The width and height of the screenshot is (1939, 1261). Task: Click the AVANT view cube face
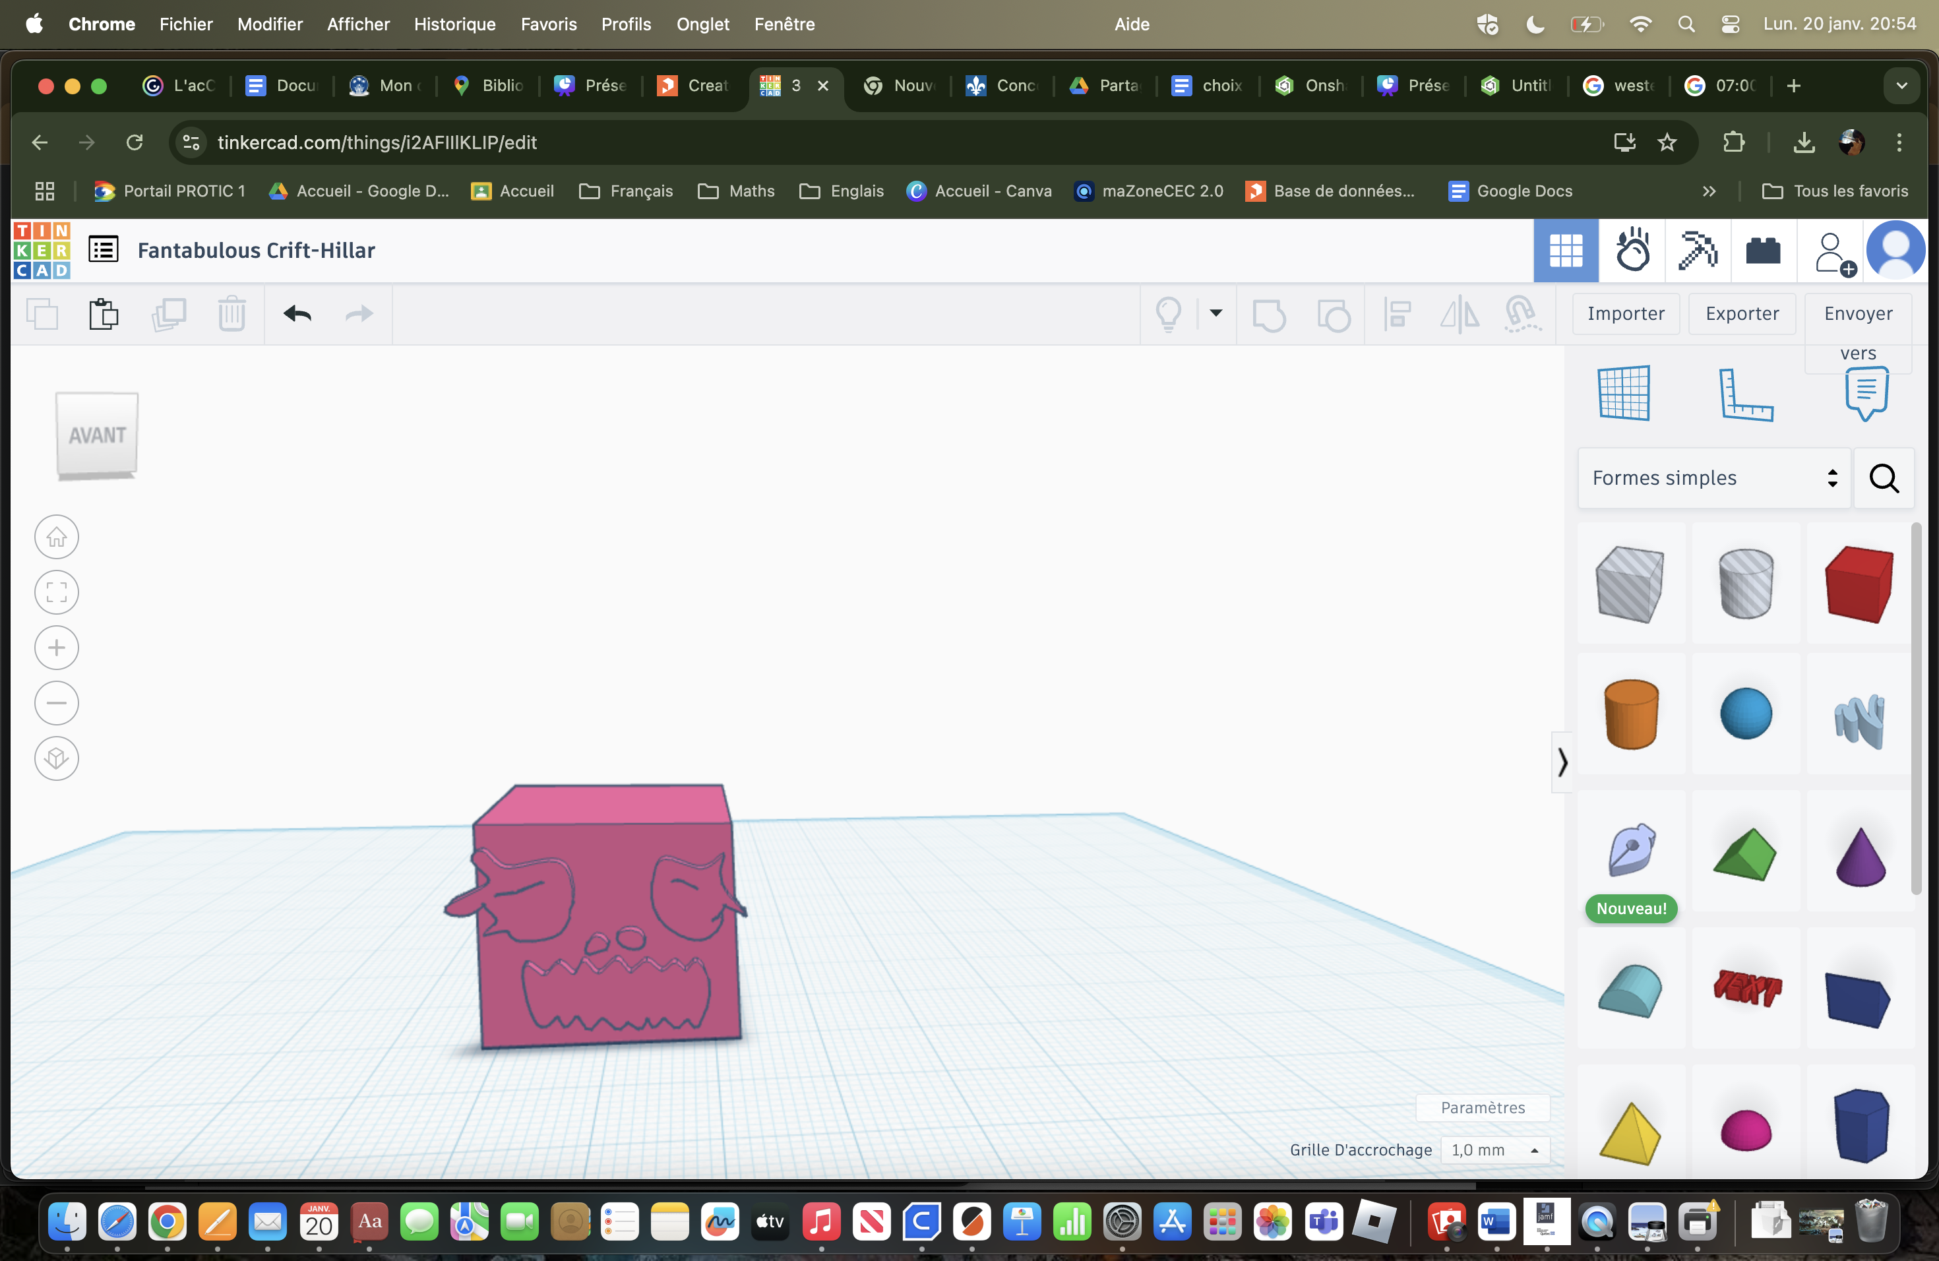(97, 435)
